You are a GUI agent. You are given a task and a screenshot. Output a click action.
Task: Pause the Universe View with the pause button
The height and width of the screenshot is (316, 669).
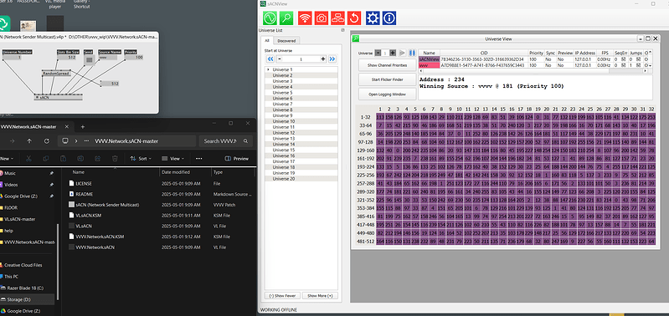412,53
